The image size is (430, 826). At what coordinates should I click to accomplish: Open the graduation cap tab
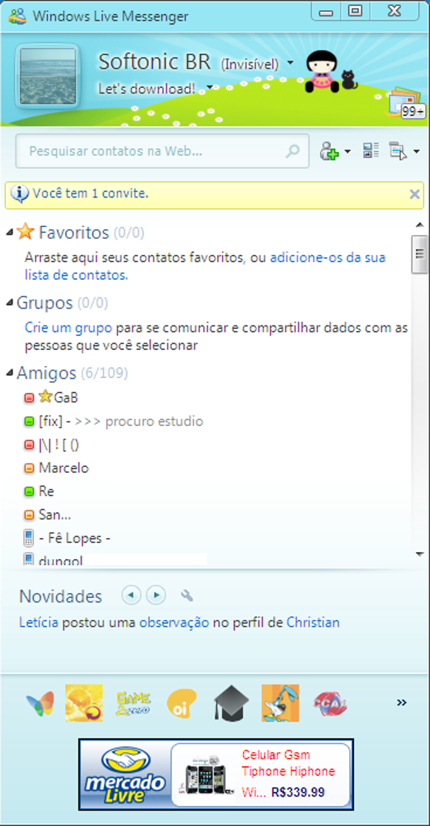point(231,703)
